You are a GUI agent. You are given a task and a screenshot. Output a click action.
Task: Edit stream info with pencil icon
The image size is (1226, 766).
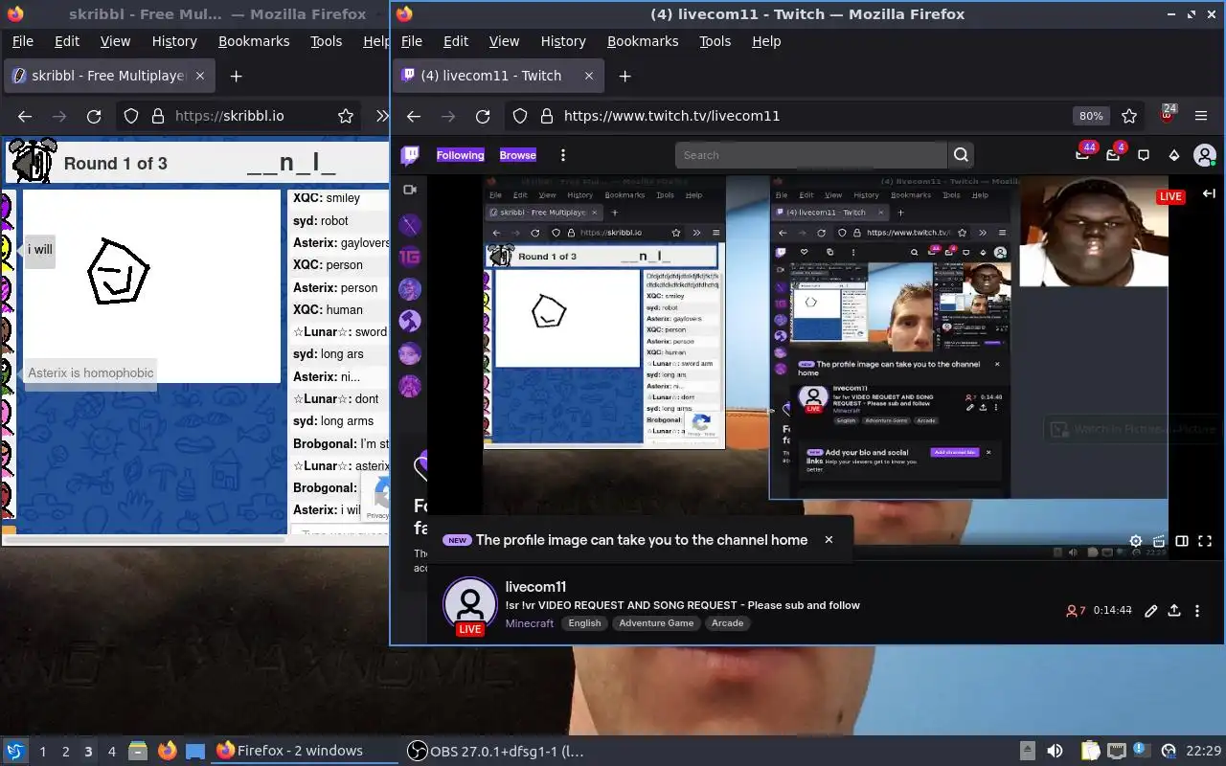1151,611
